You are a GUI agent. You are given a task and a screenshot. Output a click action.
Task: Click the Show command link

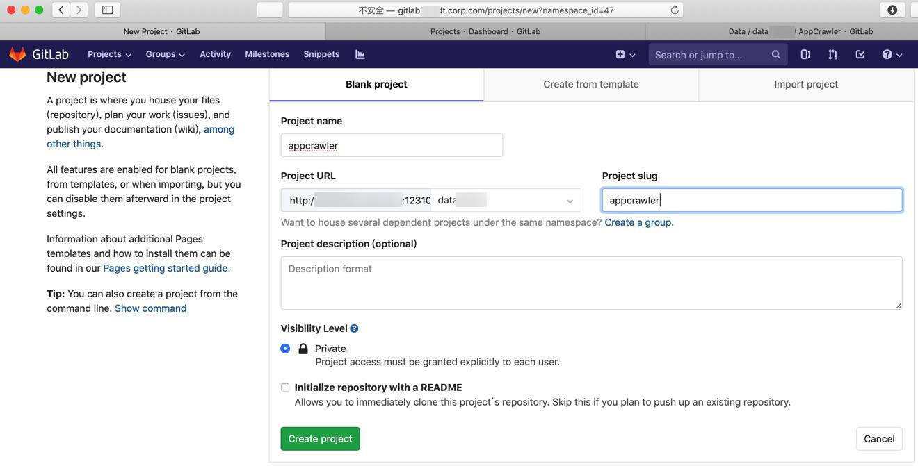150,308
